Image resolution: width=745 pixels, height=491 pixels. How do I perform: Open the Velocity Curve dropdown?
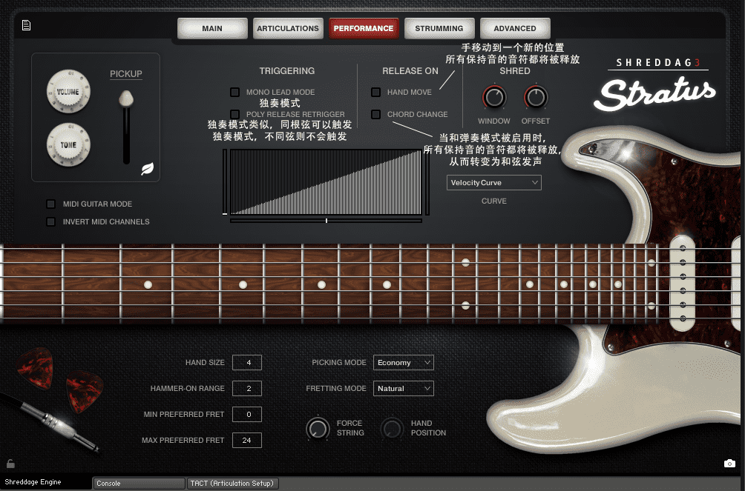coord(494,183)
